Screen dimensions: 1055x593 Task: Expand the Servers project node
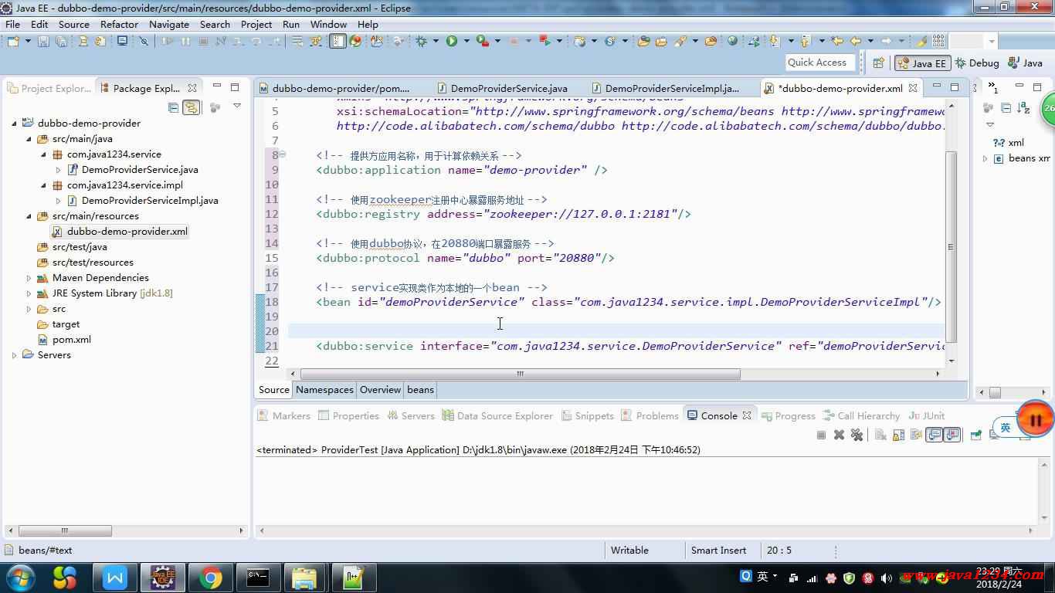14,355
